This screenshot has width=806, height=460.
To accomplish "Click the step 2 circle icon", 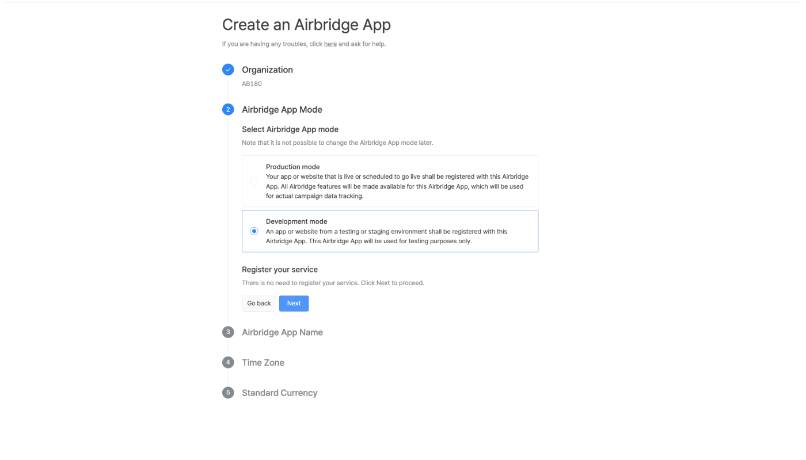I will click(228, 109).
